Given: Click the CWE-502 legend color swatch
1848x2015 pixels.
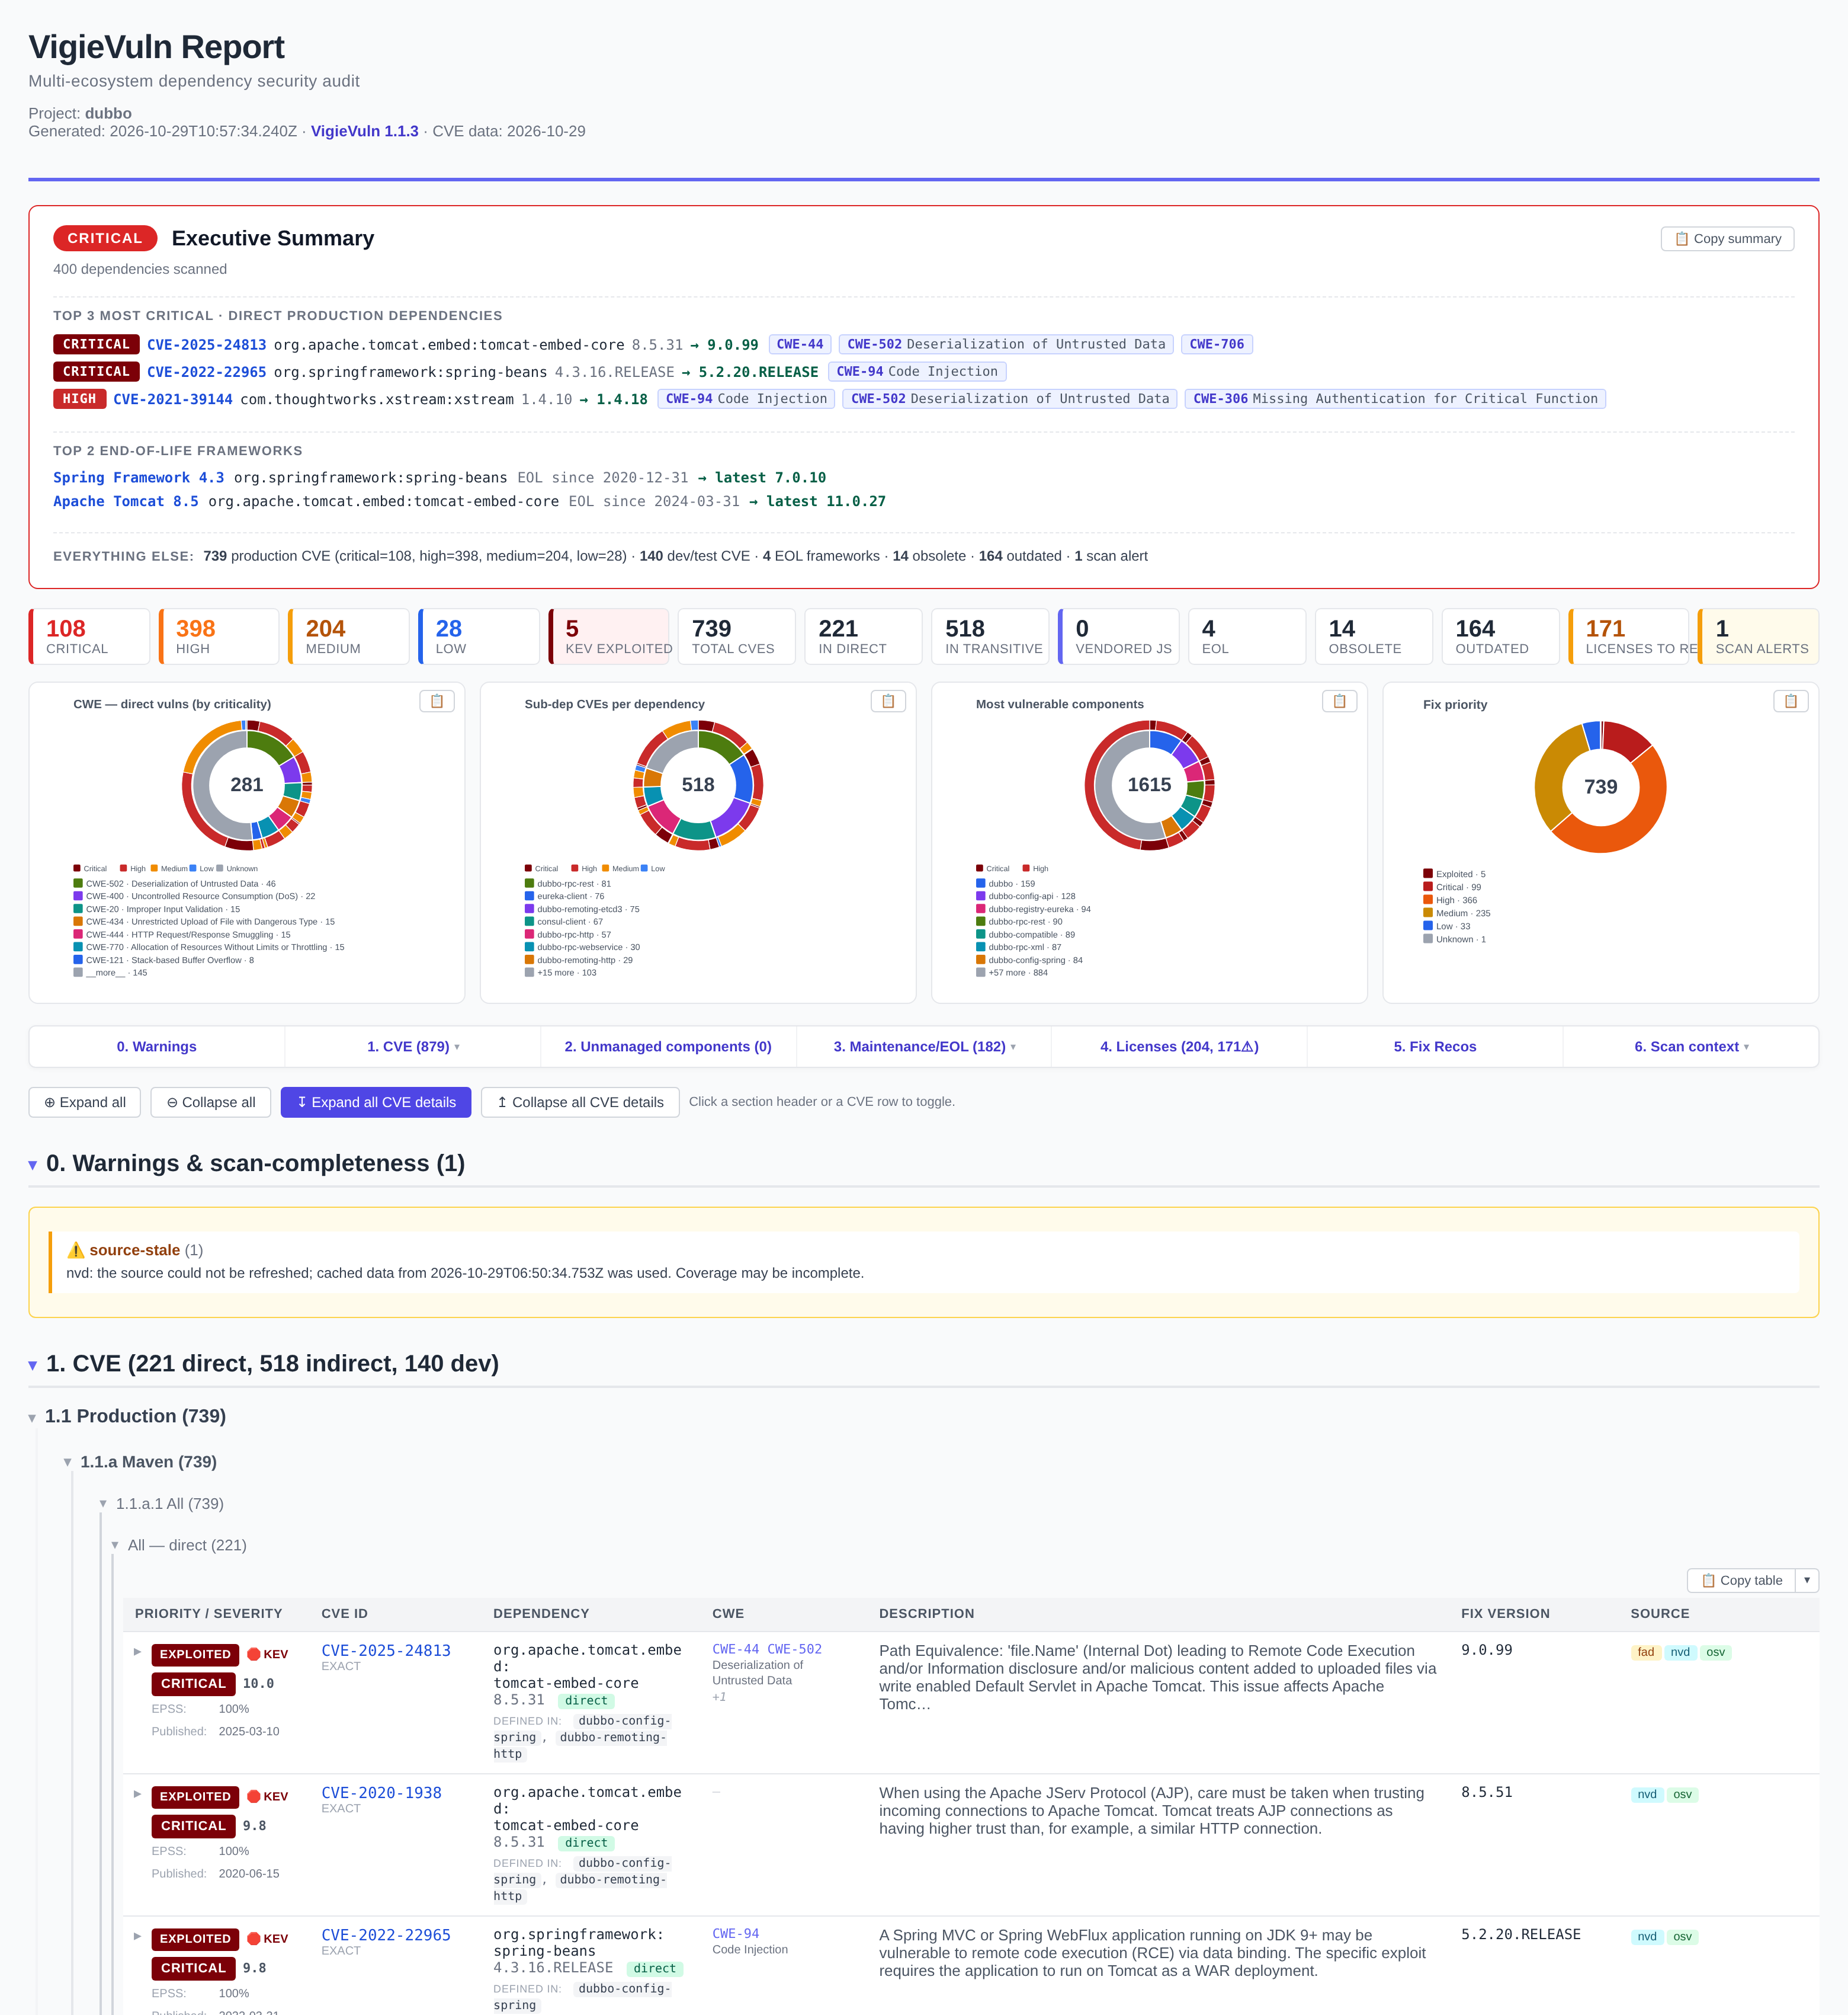Looking at the screenshot, I should point(78,884).
